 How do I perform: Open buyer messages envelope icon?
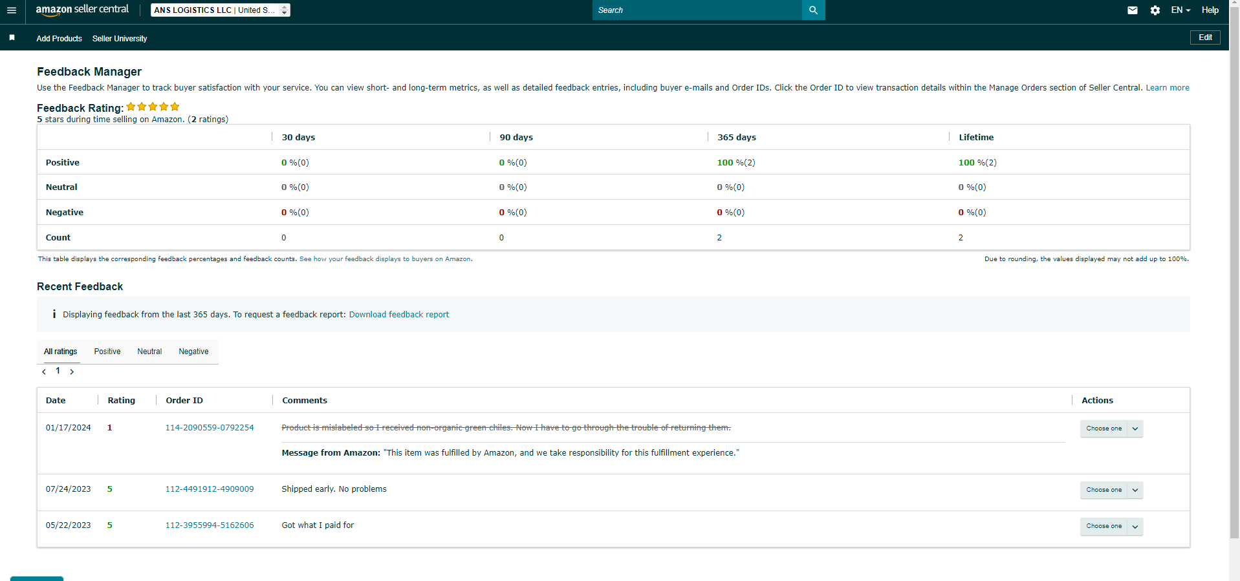[1132, 10]
